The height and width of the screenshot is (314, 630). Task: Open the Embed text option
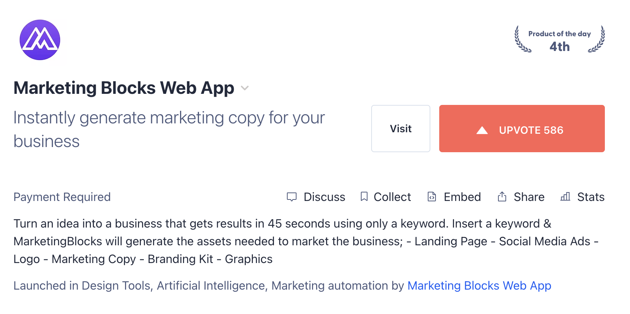point(462,197)
